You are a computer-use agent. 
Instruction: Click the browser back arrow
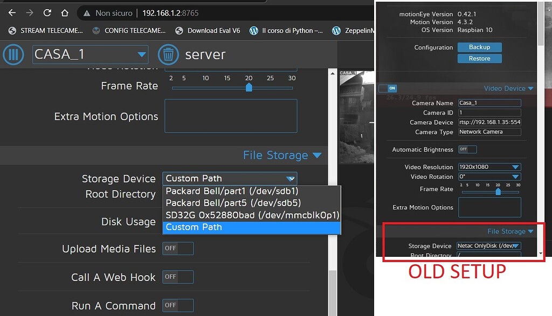click(12, 12)
